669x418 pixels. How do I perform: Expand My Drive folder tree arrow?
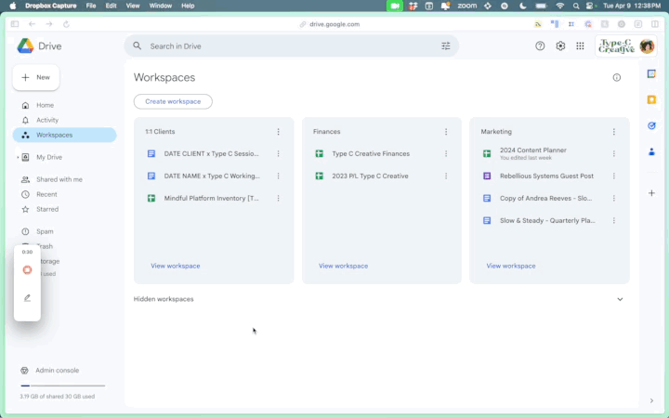coord(17,158)
